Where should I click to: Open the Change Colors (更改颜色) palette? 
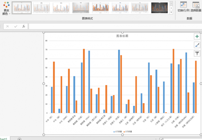click(x=6, y=8)
